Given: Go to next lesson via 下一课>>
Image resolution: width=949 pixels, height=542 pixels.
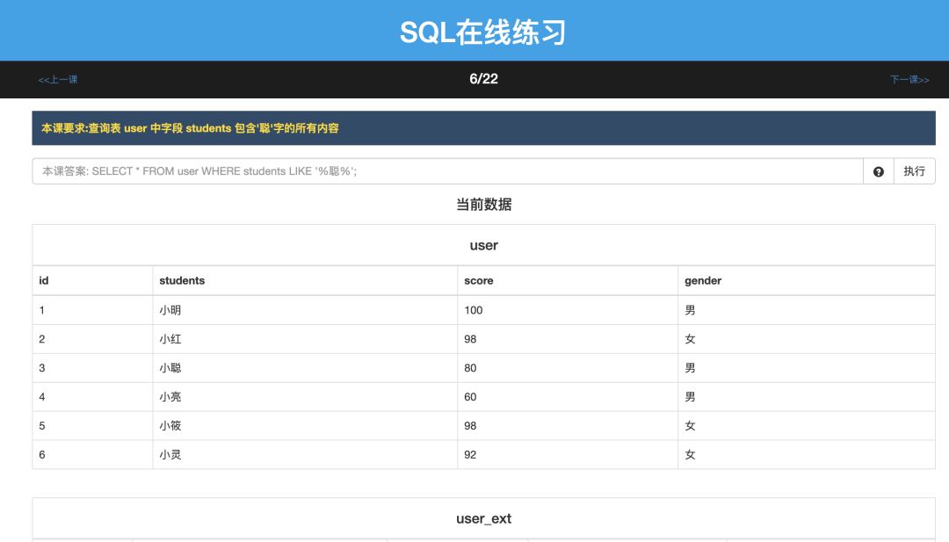Looking at the screenshot, I should click(x=909, y=79).
